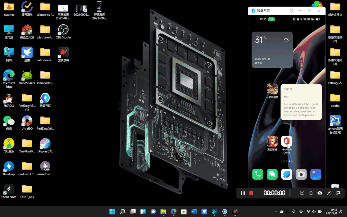Open the green Messages app in dock

coord(272,174)
